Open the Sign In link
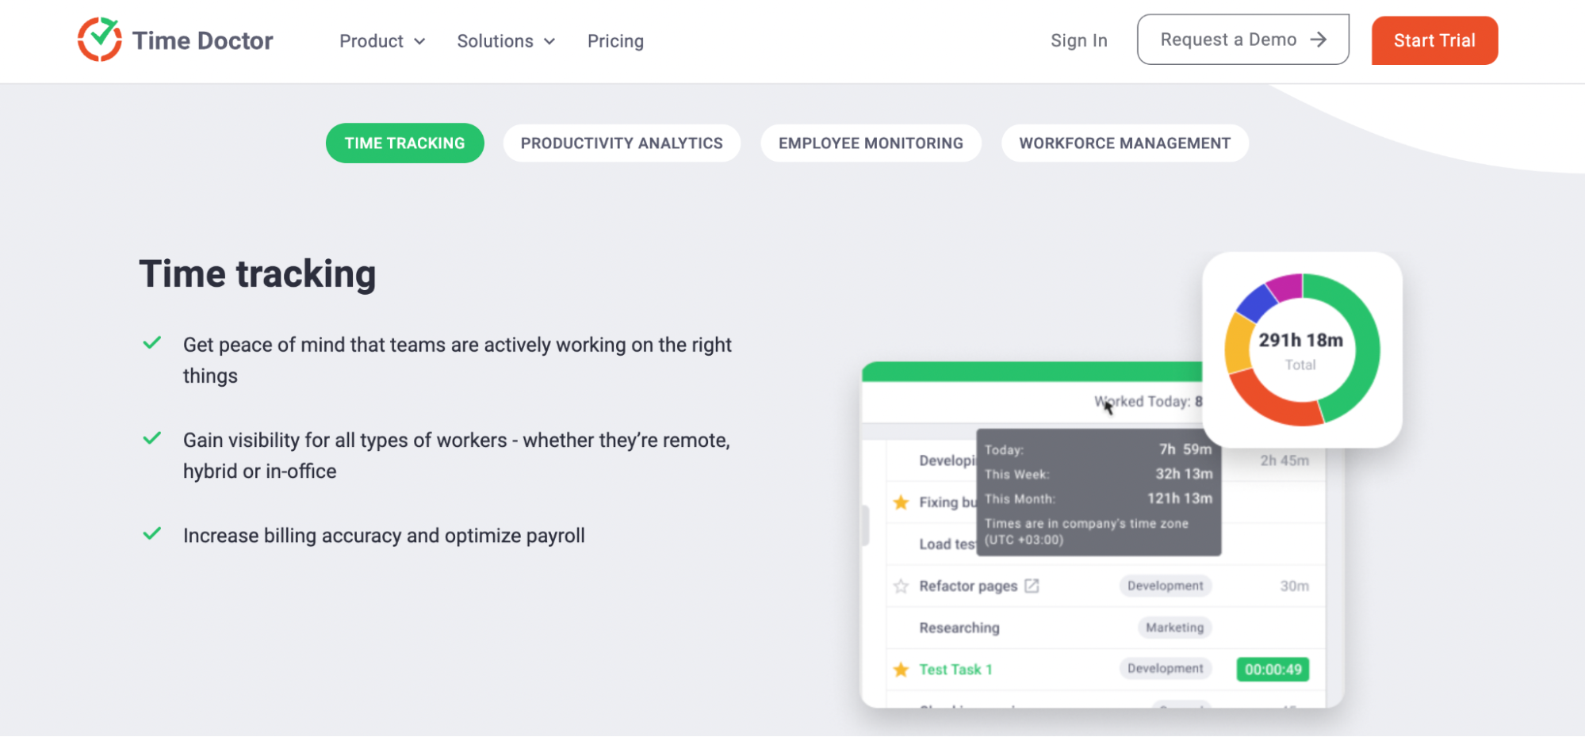This screenshot has height=737, width=1585. [x=1078, y=40]
